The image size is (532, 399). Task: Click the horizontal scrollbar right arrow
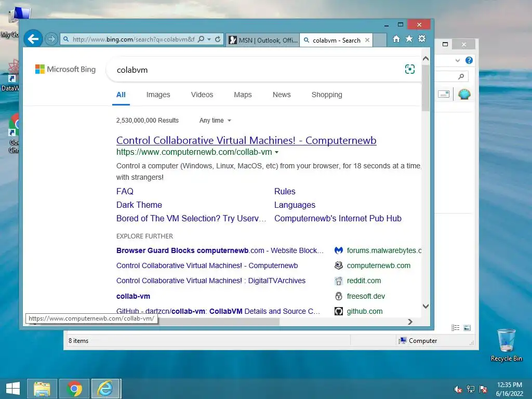410,322
